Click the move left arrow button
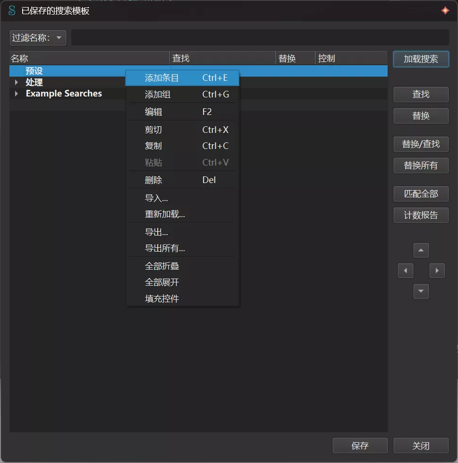The image size is (458, 463). click(x=405, y=271)
